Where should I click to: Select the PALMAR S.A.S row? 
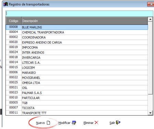[x=77, y=93]
